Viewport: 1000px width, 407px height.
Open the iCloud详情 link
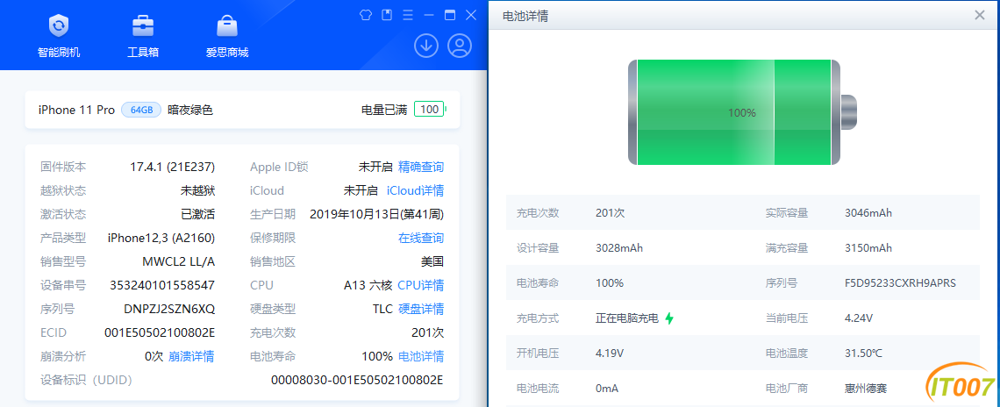click(x=415, y=190)
